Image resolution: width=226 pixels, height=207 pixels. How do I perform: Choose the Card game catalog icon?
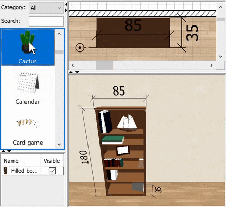(x=27, y=123)
